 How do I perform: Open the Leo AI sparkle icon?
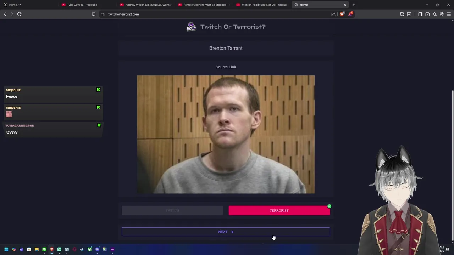pos(434,14)
